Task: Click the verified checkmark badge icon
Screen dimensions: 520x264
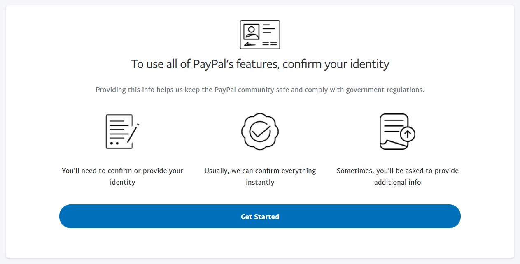Action: 260,132
